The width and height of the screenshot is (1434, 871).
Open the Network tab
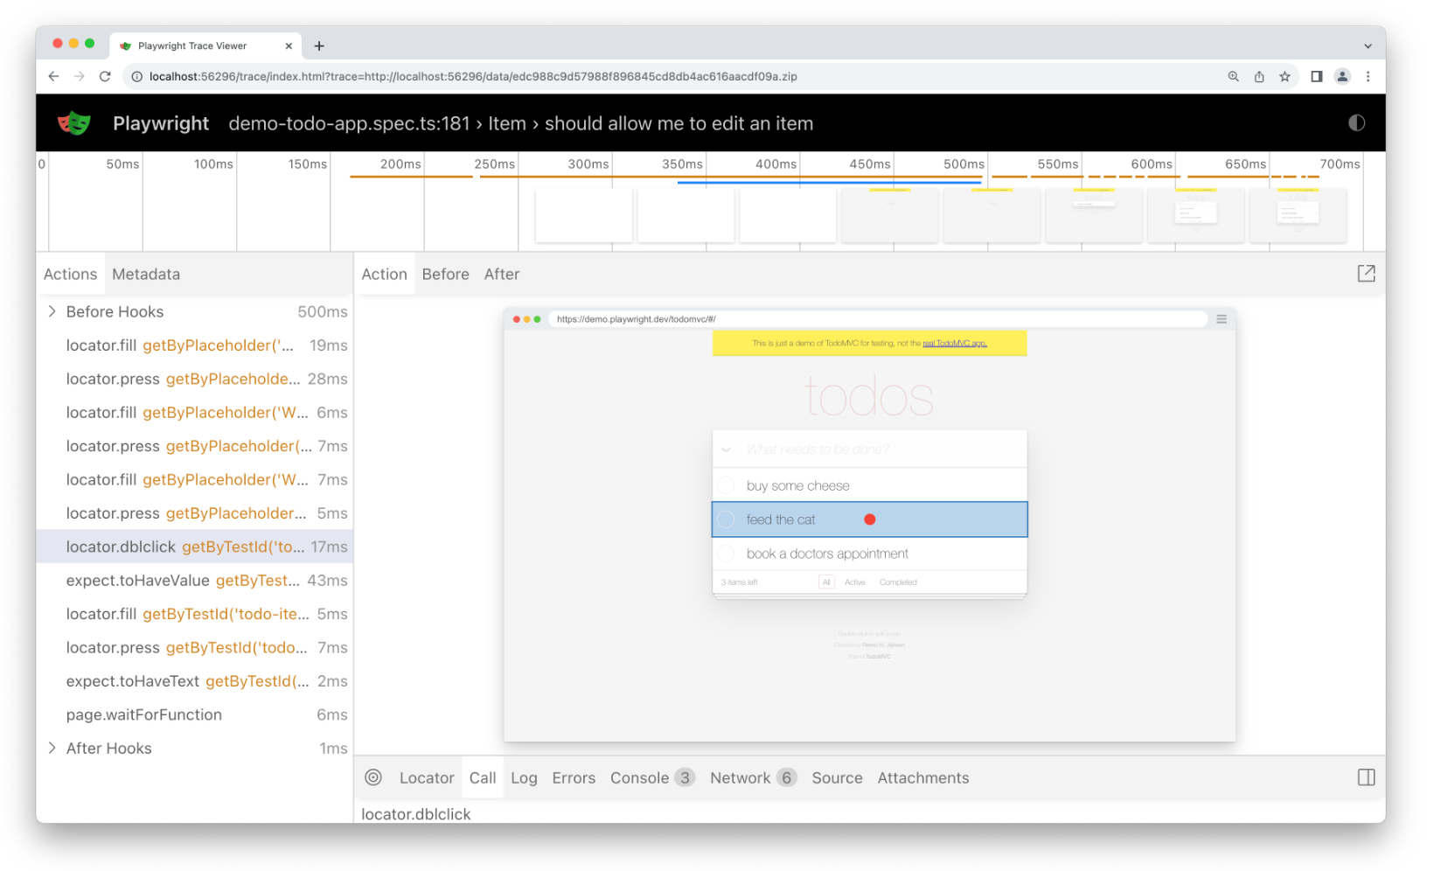(x=753, y=777)
